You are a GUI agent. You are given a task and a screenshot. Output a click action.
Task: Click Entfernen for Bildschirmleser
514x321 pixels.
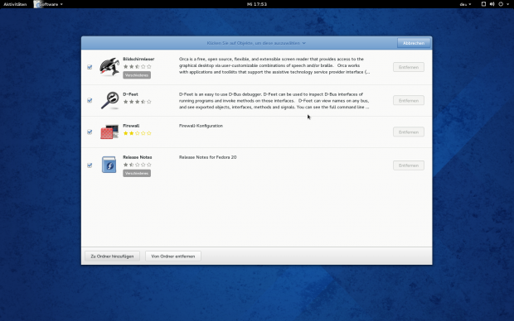[x=409, y=67]
